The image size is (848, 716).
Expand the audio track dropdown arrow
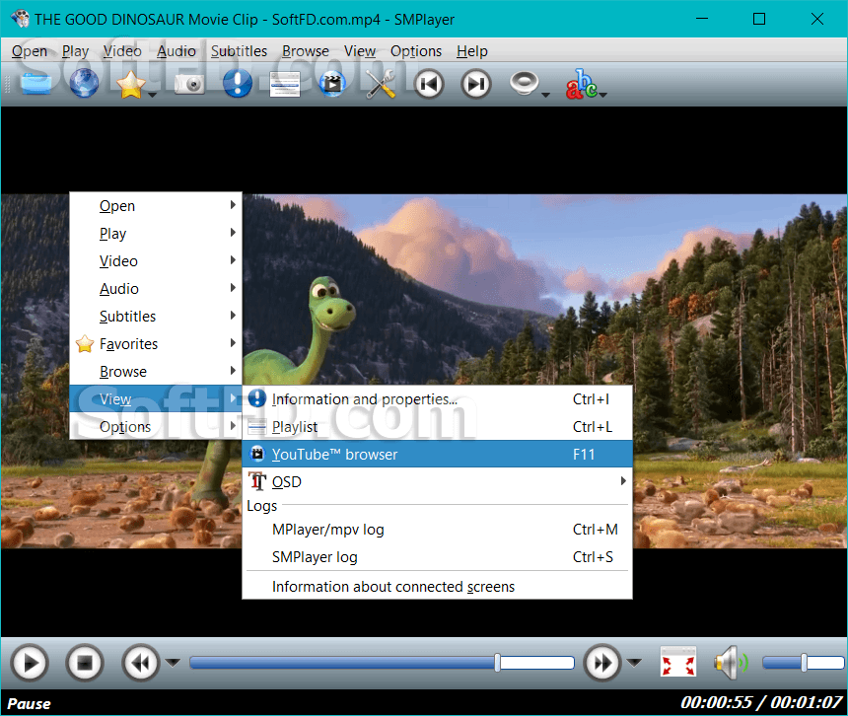tap(545, 95)
